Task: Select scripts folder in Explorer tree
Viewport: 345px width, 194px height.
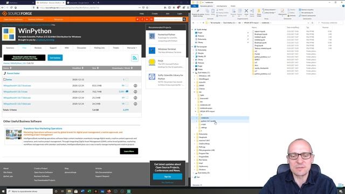Action: click(204, 124)
